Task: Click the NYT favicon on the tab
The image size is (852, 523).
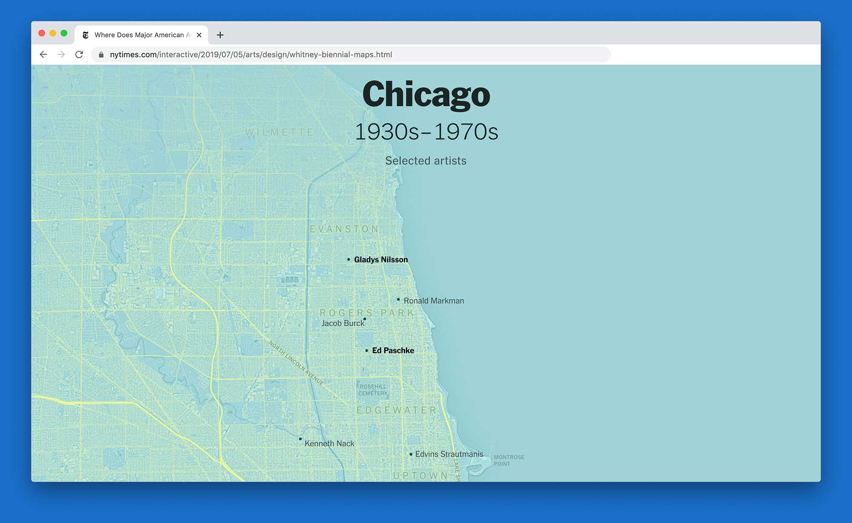Action: pyautogui.click(x=86, y=35)
